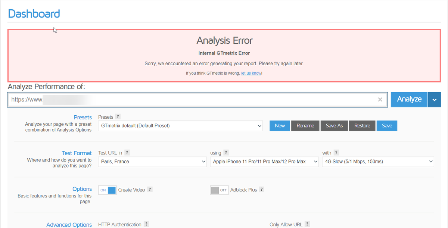Follow the 'let us know' link
The width and height of the screenshot is (448, 228).
[251, 73]
